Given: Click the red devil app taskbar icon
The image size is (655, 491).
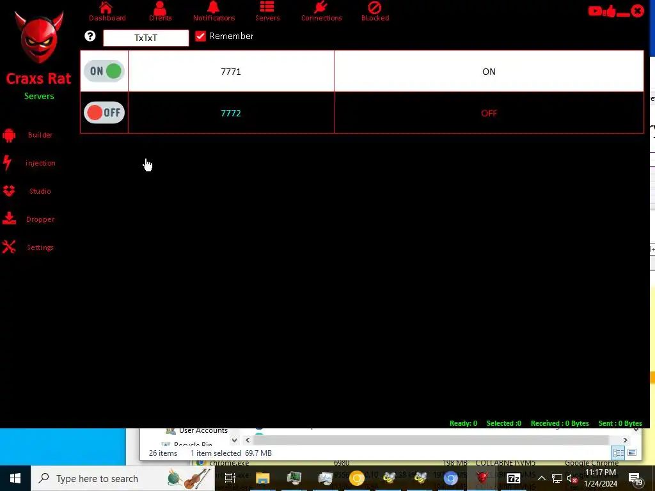Looking at the screenshot, I should [x=482, y=478].
